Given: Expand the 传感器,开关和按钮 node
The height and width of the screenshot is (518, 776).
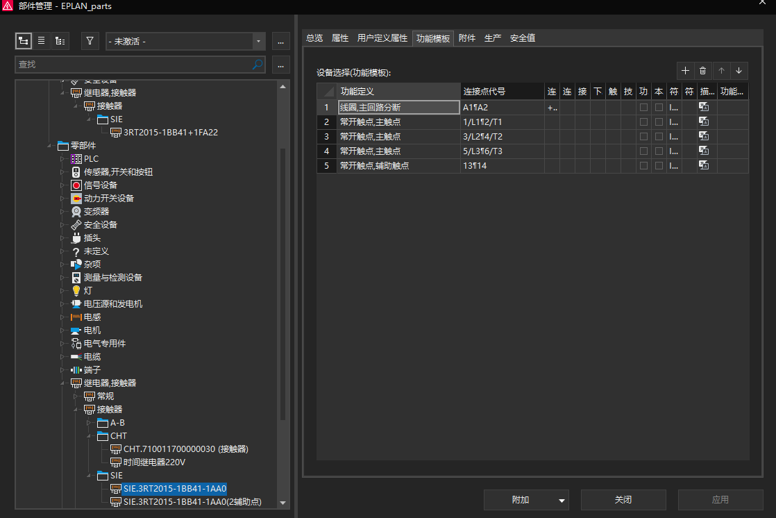Looking at the screenshot, I should (62, 172).
